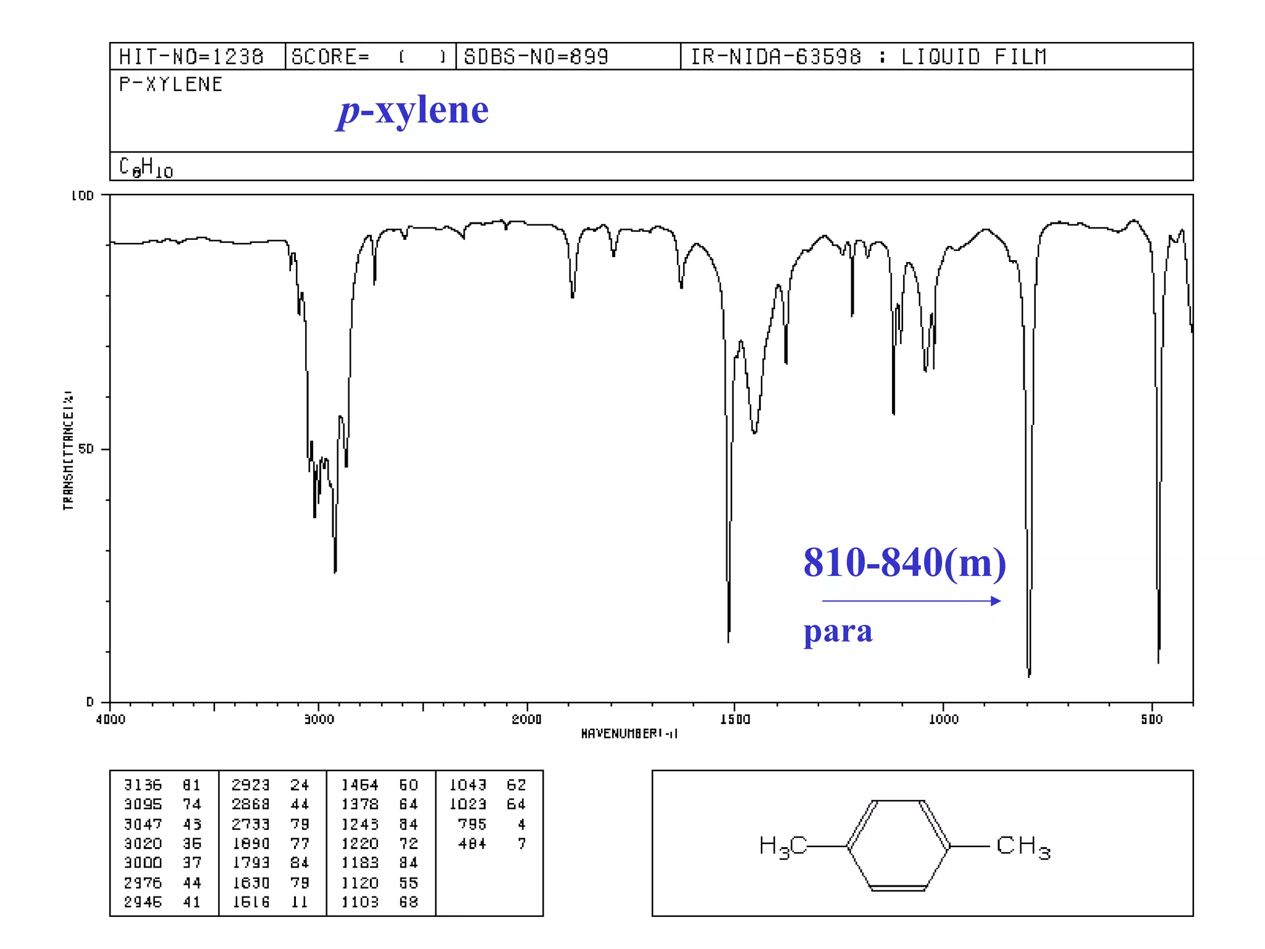Click the p-xylene structure drawing
The image size is (1265, 949).
click(904, 845)
